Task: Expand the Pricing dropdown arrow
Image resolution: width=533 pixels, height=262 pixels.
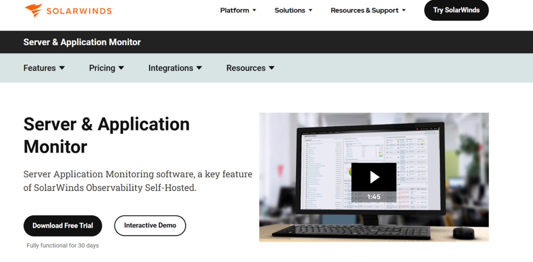Action: (x=121, y=68)
